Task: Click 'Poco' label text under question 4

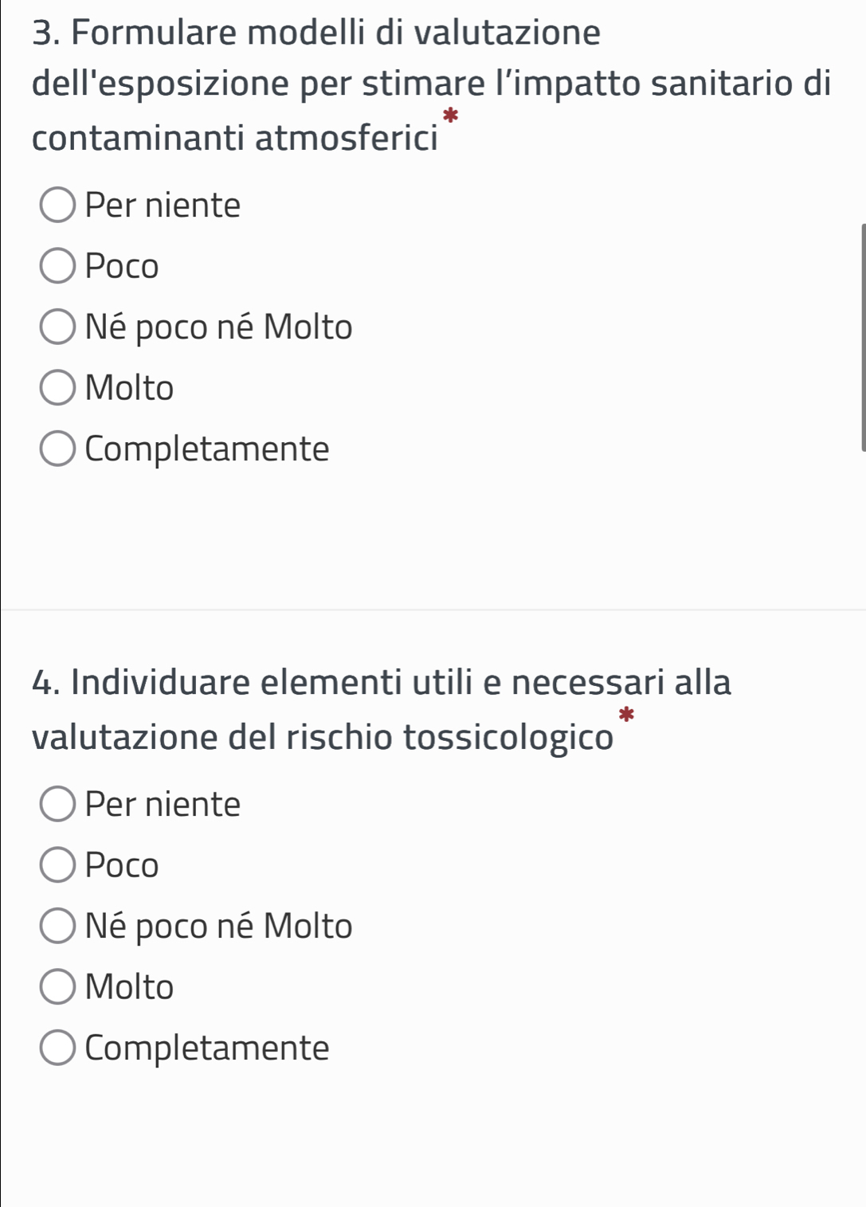Action: click(122, 865)
